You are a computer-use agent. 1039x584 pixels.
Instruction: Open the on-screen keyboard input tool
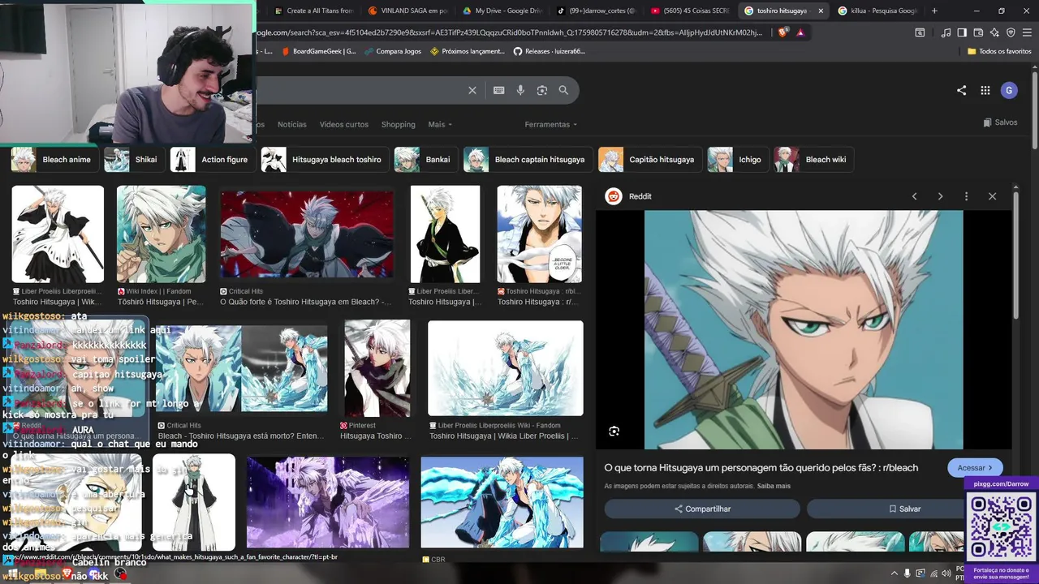(499, 90)
